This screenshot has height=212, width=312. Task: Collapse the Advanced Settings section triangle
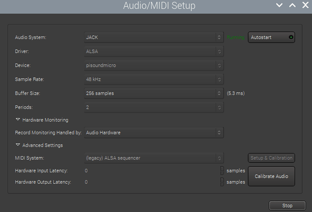pos(18,145)
